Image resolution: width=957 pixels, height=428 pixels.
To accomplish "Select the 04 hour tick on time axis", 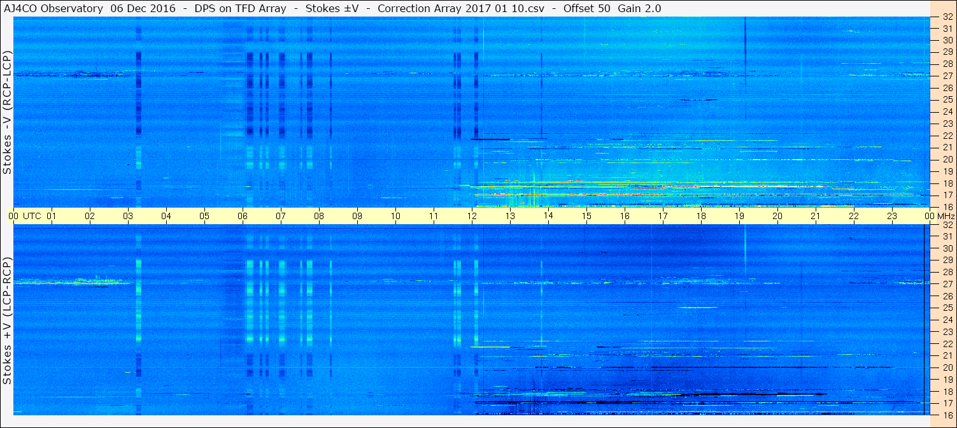I will [x=166, y=216].
